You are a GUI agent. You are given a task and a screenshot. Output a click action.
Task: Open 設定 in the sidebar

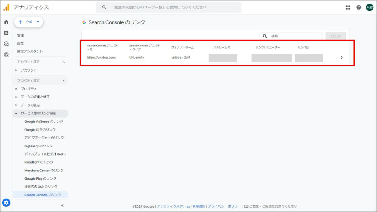coord(21,44)
